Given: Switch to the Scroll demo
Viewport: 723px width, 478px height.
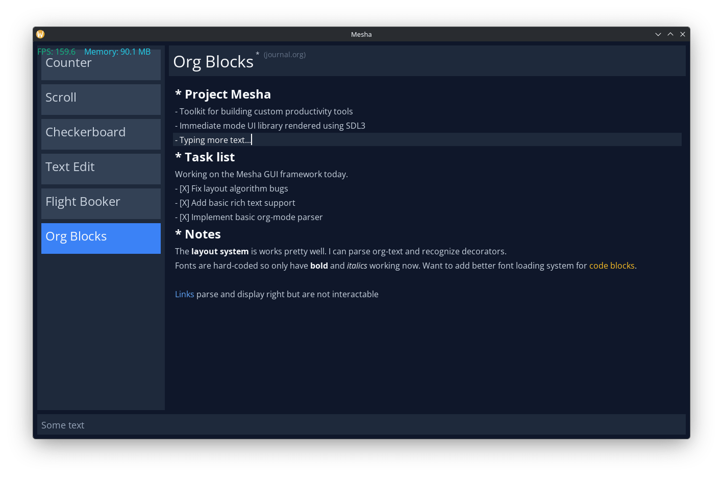Looking at the screenshot, I should click(101, 99).
